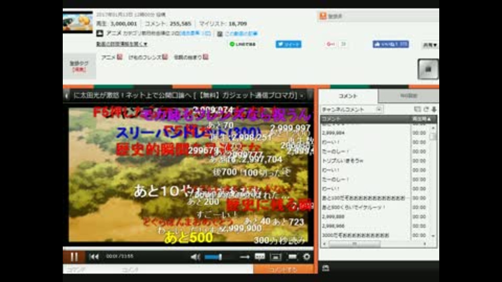Share via the LINEで送る button

(242, 44)
